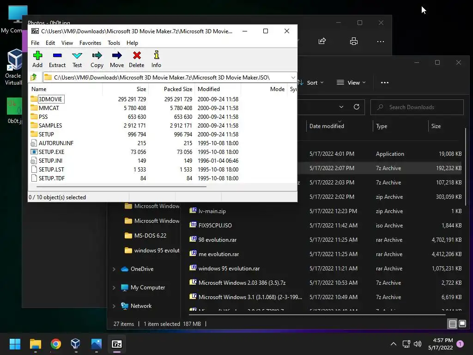Open VirtualBox from the taskbar
The height and width of the screenshot is (355, 473).
tap(75, 344)
